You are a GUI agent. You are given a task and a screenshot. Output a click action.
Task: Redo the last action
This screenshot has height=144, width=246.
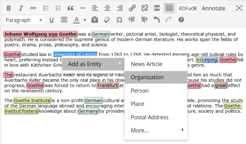(169, 20)
